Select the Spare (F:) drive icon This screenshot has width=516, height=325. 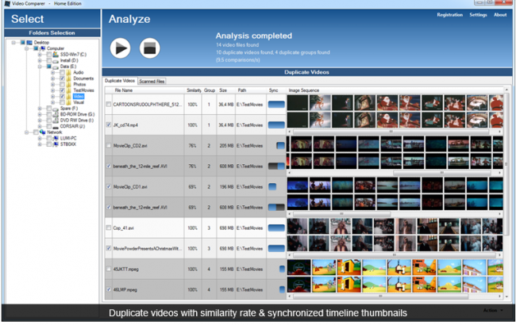click(56, 108)
